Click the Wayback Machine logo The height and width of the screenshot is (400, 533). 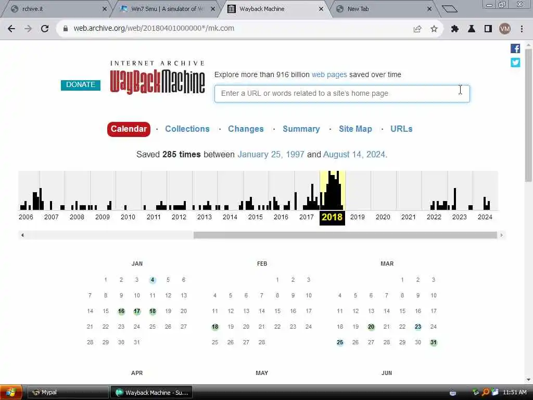157,78
